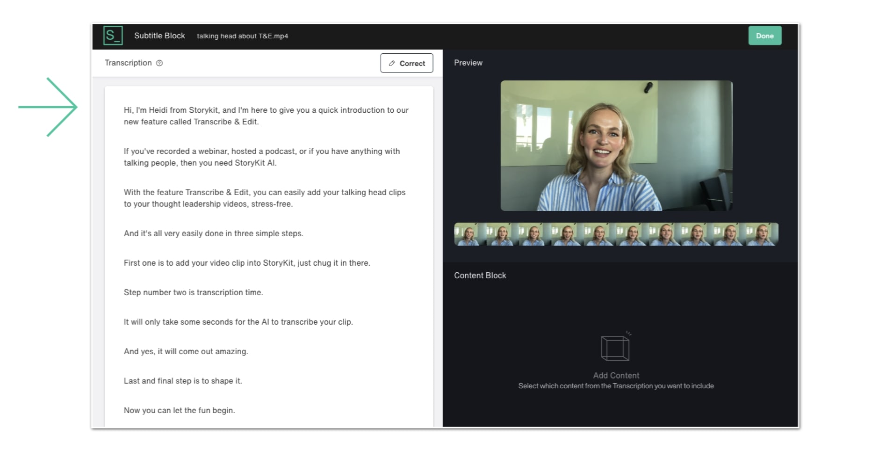The width and height of the screenshot is (879, 450).
Task: Select the line "And it's all very easily done"
Action: [214, 233]
